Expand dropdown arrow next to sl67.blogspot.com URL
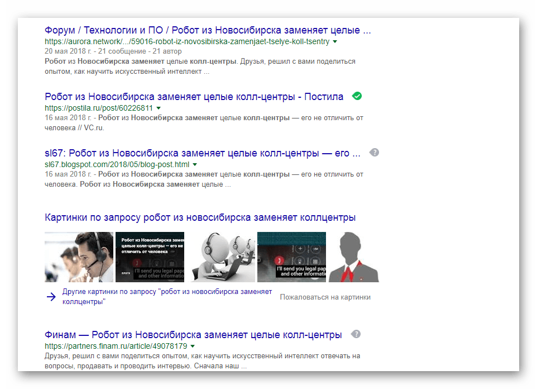This screenshot has width=537, height=389. pyautogui.click(x=195, y=165)
